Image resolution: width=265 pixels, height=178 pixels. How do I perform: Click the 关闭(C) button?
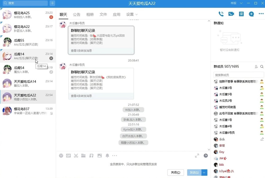[176, 173]
